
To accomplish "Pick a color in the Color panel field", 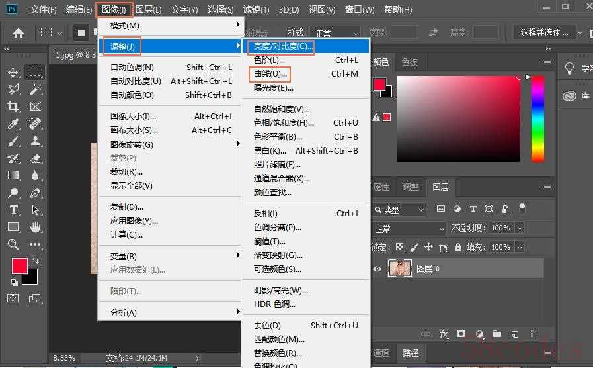I will coord(458,119).
